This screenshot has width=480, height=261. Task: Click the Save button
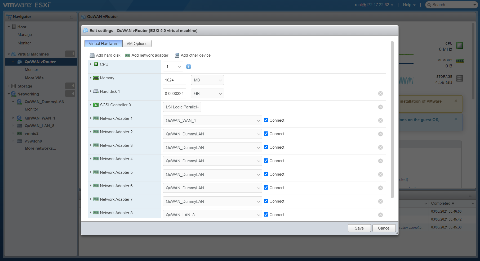pyautogui.click(x=359, y=228)
